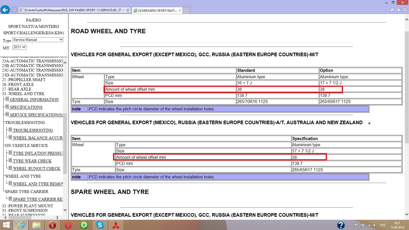409x230 pixels.
Task: Click the Windows Start button
Action: click(x=6, y=225)
